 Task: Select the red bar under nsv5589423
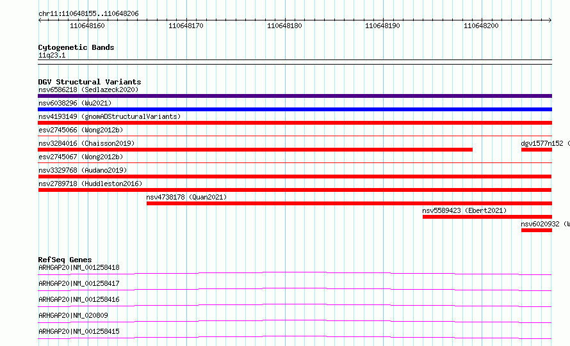pyautogui.click(x=487, y=217)
